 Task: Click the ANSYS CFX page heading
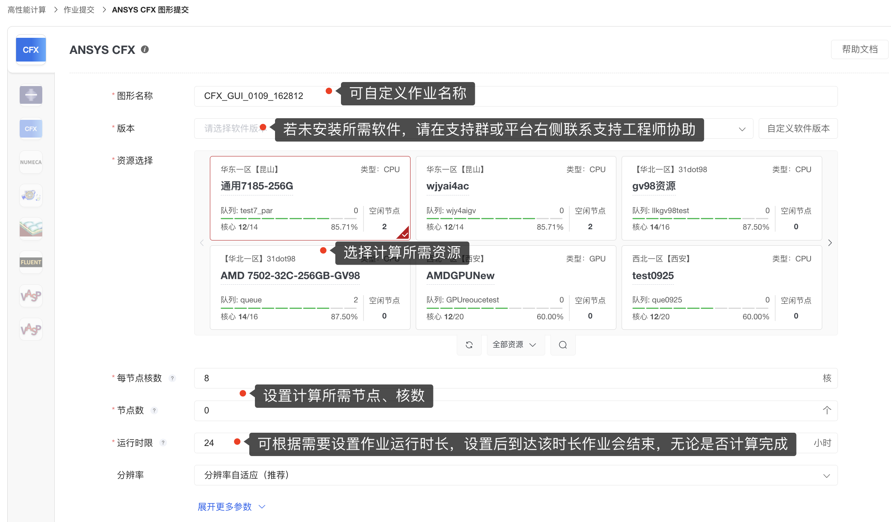(x=102, y=50)
